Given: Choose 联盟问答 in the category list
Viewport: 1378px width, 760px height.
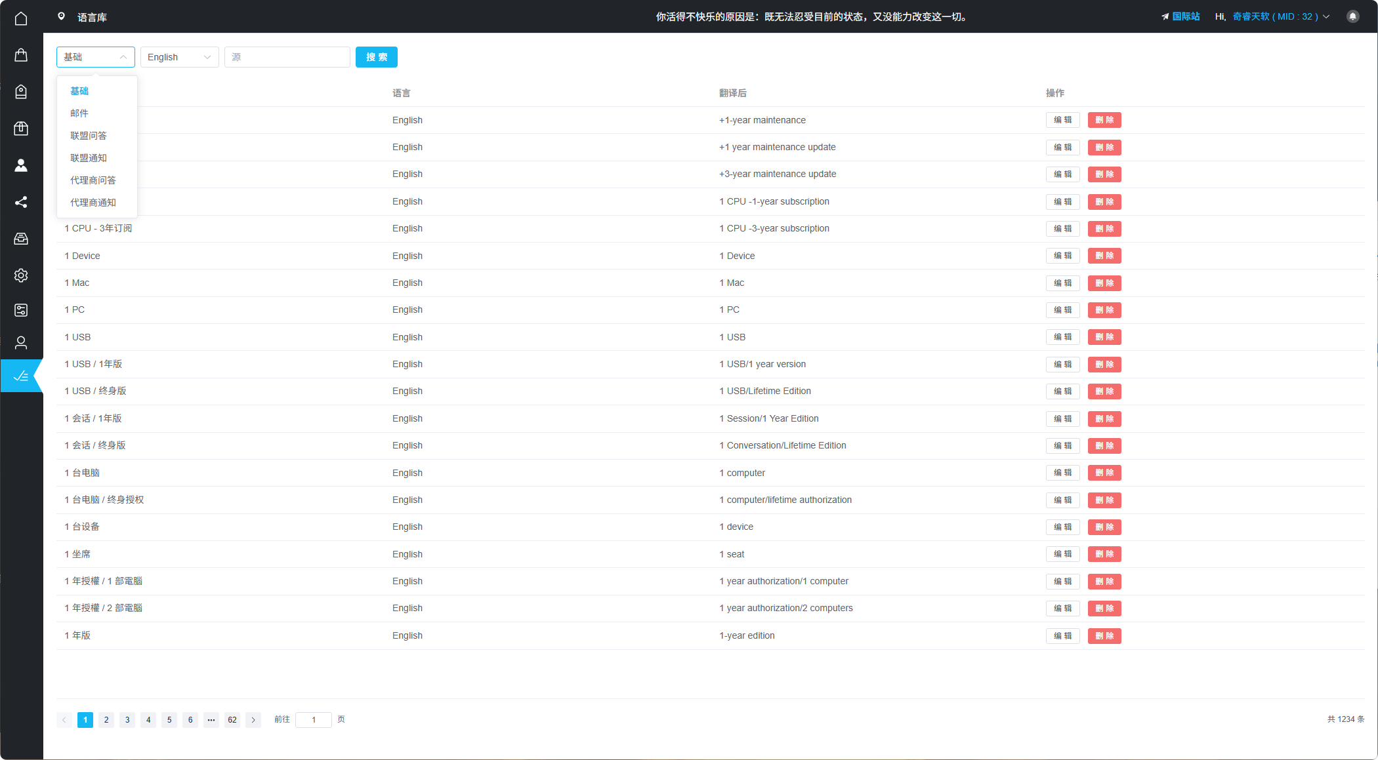Looking at the screenshot, I should pos(88,135).
